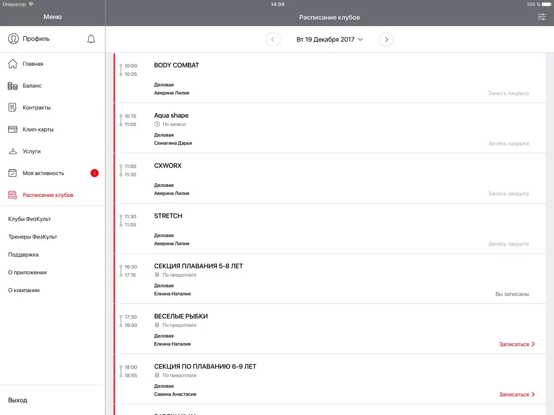Tap the Меню header title
The image size is (554, 415).
(53, 17)
